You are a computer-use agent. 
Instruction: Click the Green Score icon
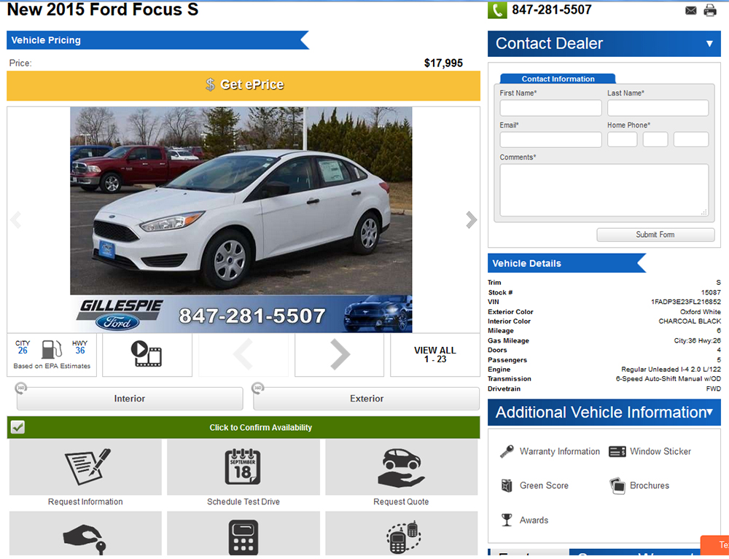(x=507, y=485)
